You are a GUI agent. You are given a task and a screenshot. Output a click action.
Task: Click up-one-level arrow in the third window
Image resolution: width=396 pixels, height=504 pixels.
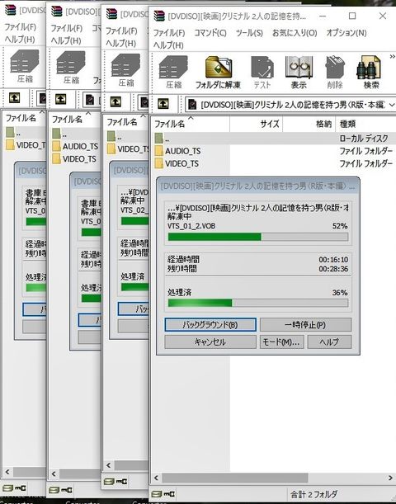pyautogui.click(x=115, y=102)
